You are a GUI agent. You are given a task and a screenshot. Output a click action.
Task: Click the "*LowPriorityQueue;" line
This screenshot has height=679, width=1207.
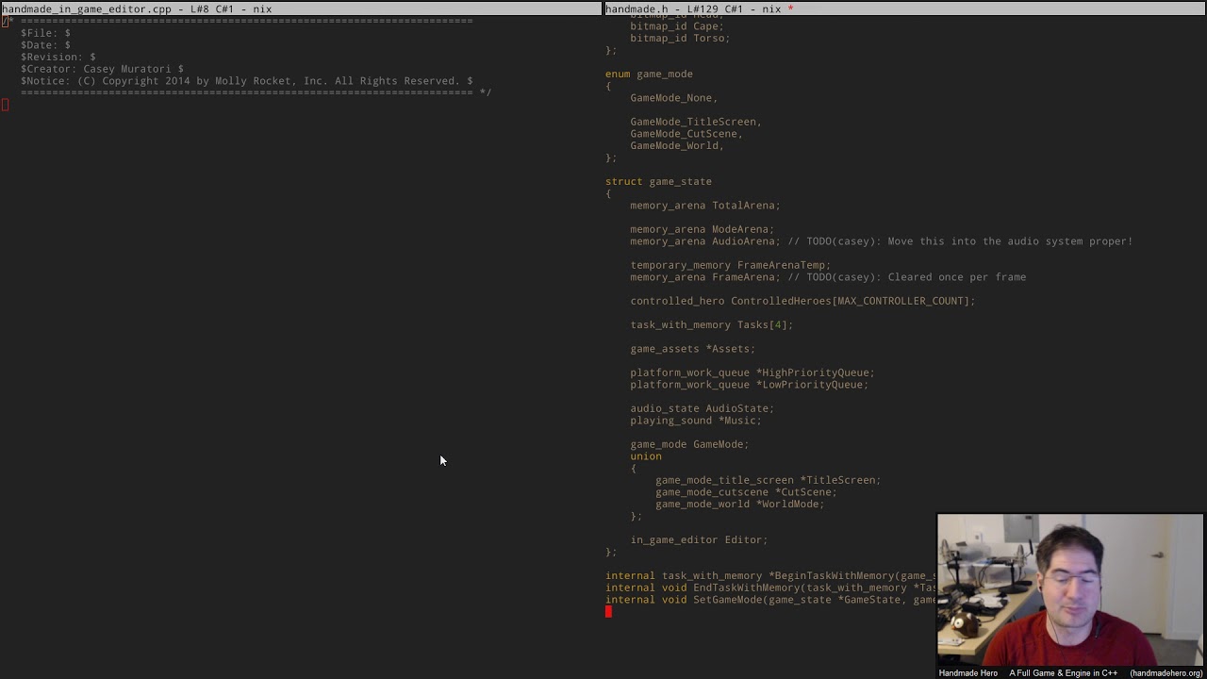tap(749, 385)
